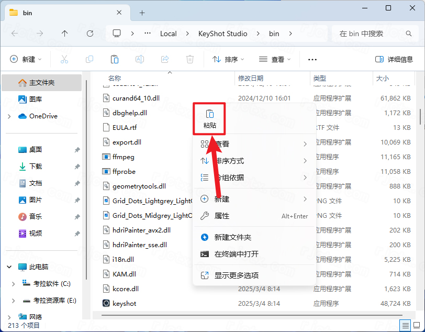425x332 pixels.
Task: Click the Share icon in the toolbar
Action: pyautogui.click(x=165, y=59)
